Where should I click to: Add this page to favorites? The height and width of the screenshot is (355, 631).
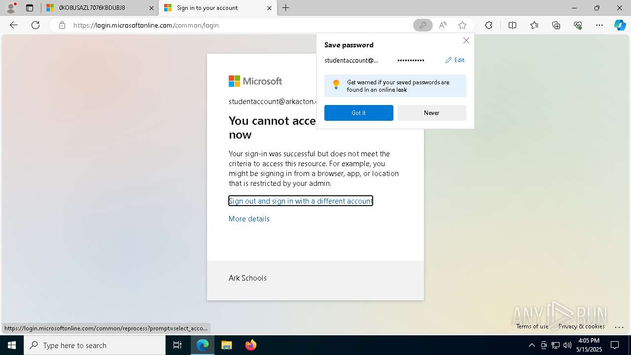click(x=462, y=25)
